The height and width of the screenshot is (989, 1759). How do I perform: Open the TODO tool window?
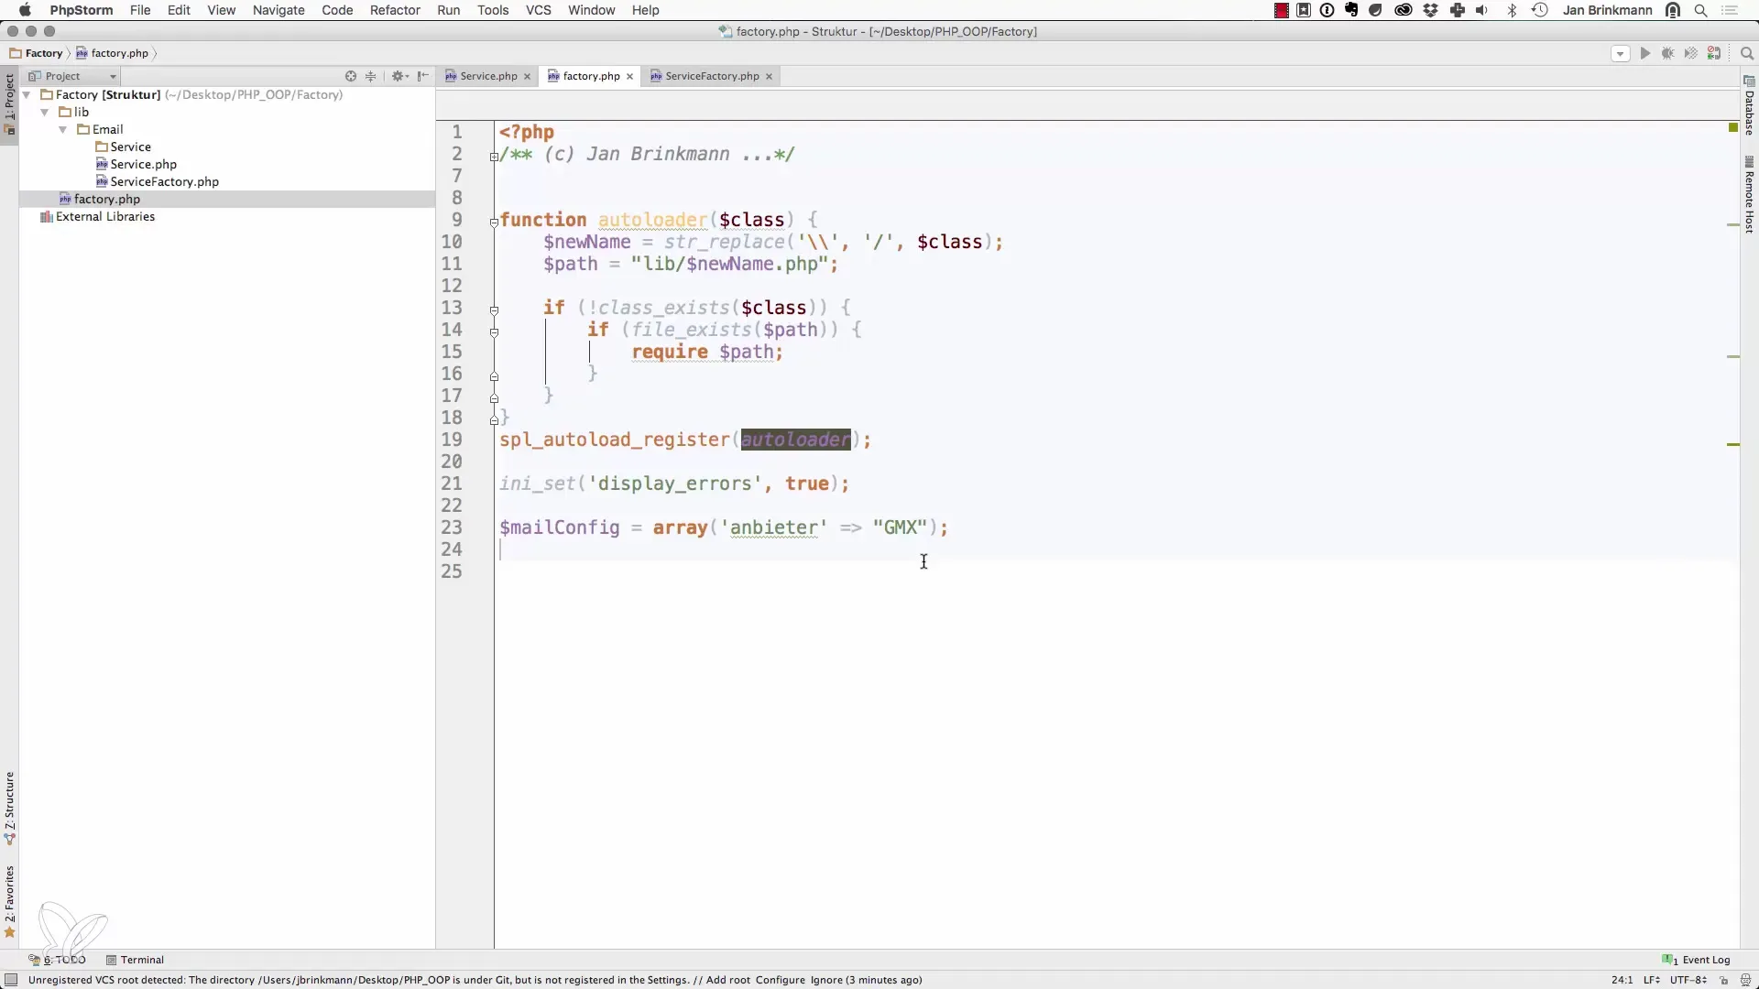[x=57, y=960]
